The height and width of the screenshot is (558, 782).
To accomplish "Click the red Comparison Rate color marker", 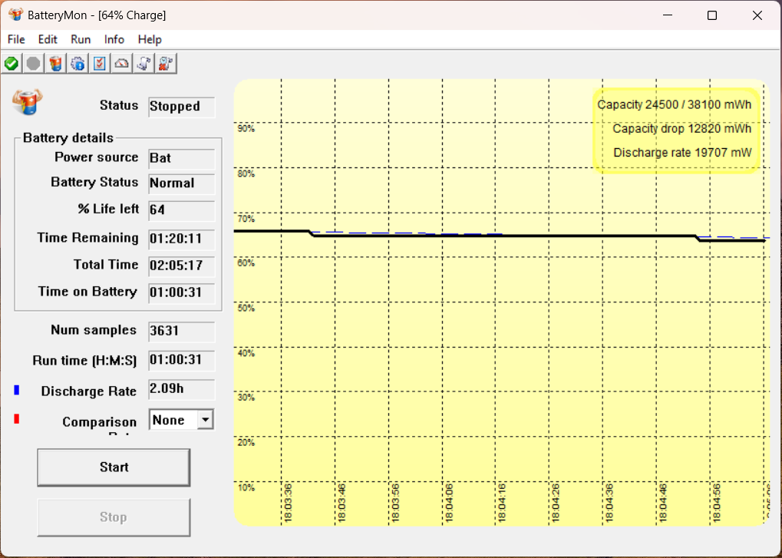I will click(x=16, y=419).
